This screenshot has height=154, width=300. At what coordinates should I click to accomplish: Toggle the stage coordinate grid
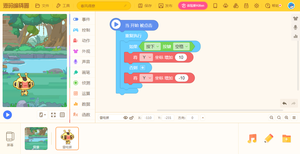pyautogui.click(x=62, y=115)
